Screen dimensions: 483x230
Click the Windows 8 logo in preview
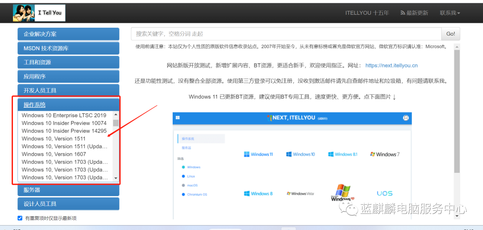[x=258, y=193]
